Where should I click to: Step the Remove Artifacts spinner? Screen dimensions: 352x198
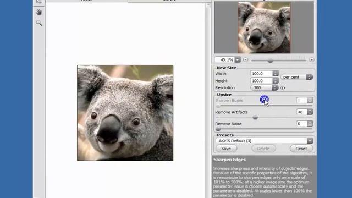[x=310, y=112]
